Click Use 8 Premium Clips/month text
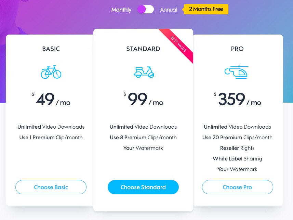This screenshot has width=293, height=220. pos(143,138)
